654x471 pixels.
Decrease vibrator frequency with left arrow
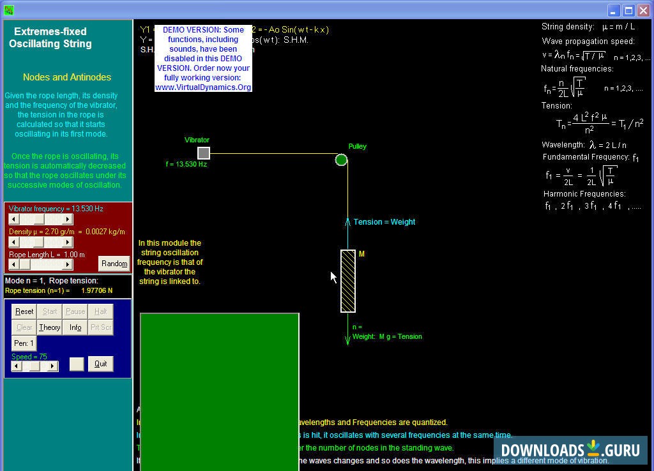(14, 220)
